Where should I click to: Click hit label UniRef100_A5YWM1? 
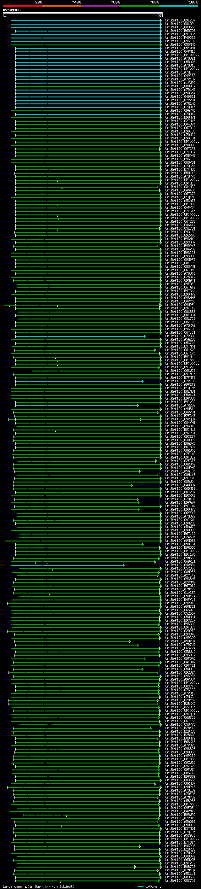point(180,48)
